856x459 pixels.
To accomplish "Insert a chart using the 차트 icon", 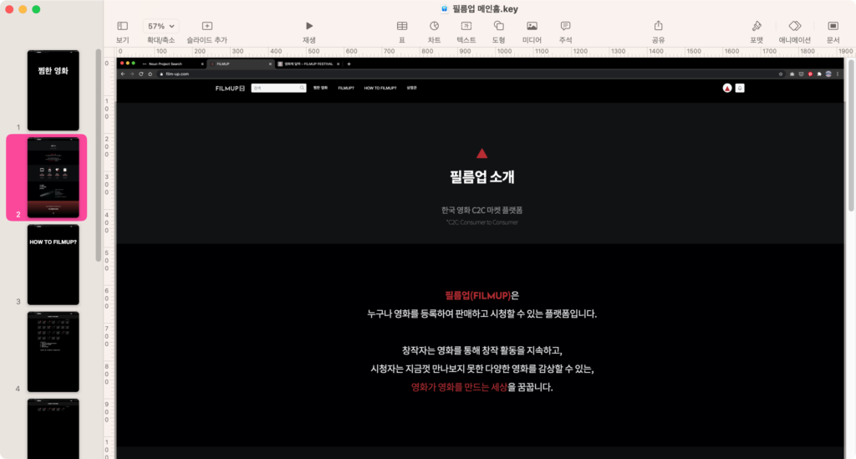I will tap(434, 26).
